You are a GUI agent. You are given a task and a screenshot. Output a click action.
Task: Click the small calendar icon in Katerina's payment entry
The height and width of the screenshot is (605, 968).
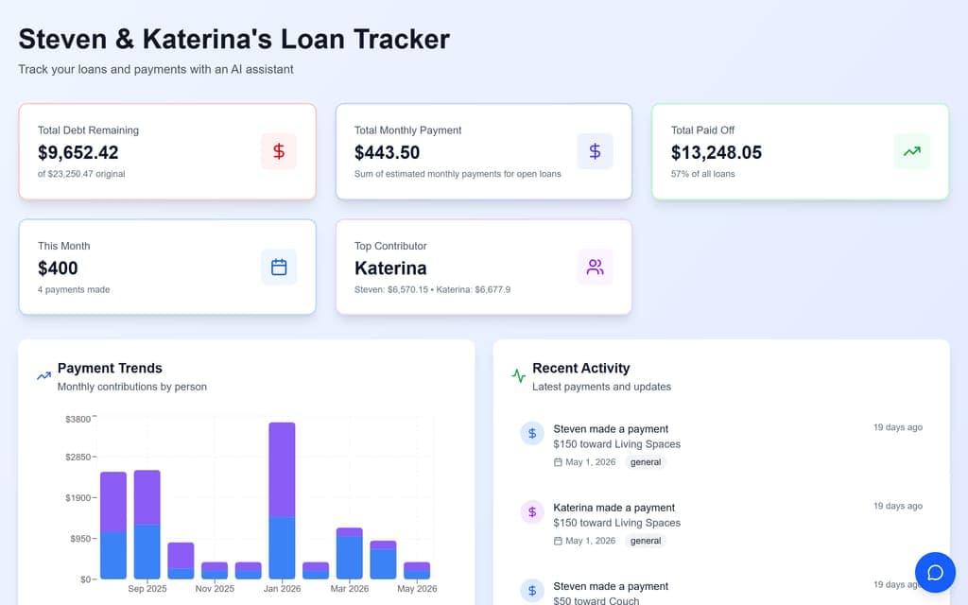558,541
